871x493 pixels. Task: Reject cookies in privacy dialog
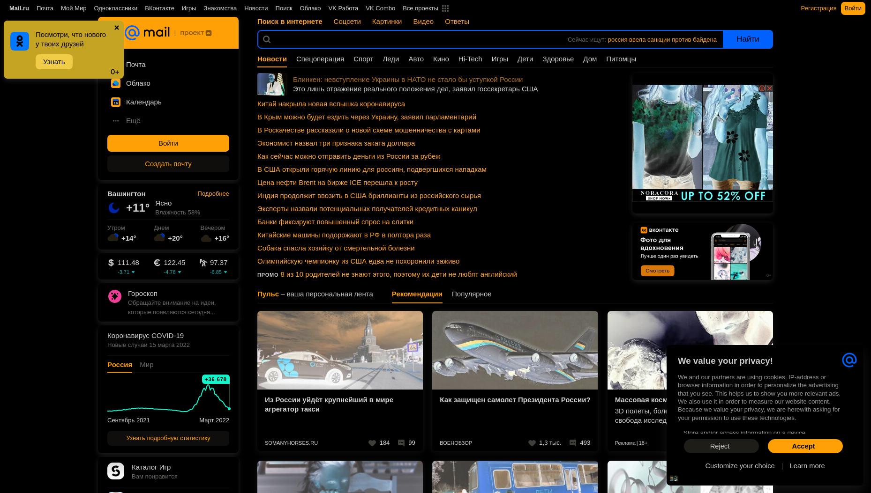[721, 446]
